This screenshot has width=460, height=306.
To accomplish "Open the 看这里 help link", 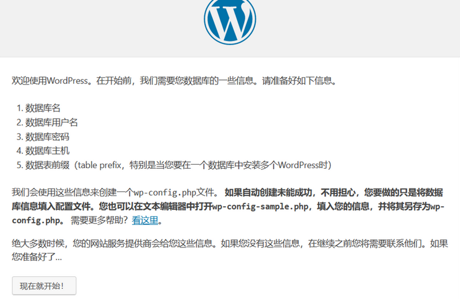I will pos(145,220).
